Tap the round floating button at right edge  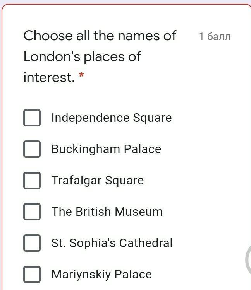point(248,260)
